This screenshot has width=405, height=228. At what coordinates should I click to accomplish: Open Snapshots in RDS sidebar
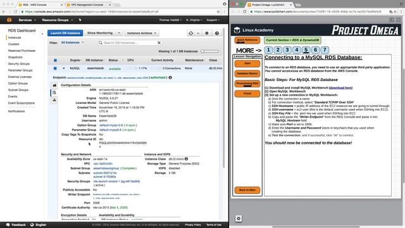[x=15, y=57]
